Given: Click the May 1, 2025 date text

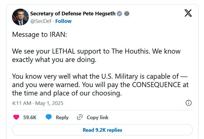Looking at the screenshot, I should click(x=50, y=103).
